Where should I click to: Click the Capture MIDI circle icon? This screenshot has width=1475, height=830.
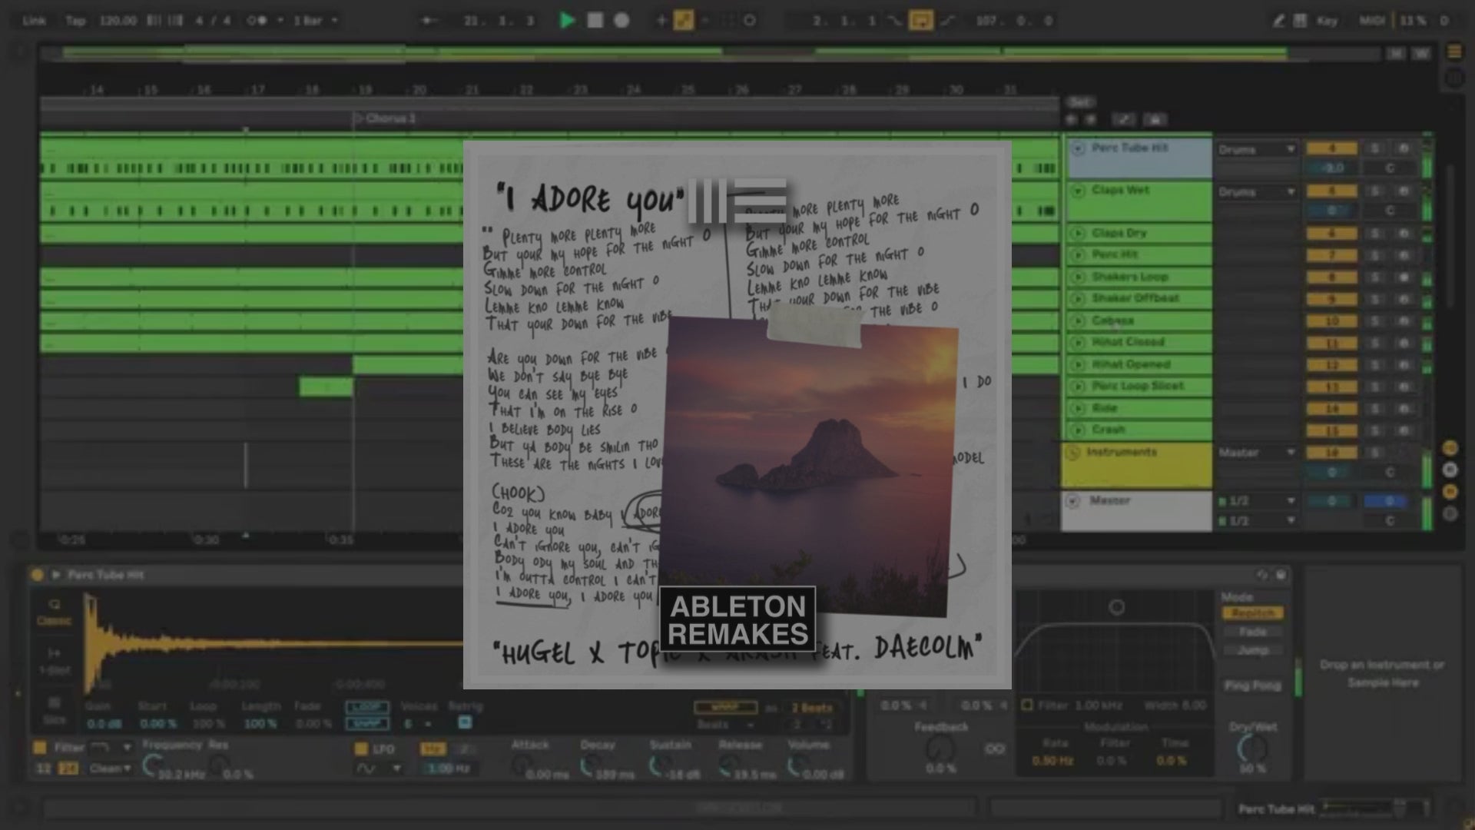[x=750, y=21]
